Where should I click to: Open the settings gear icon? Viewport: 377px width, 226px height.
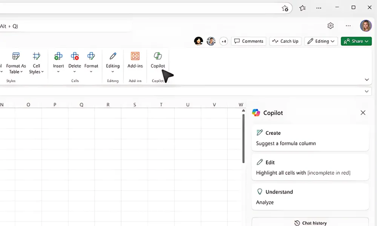pyautogui.click(x=331, y=26)
